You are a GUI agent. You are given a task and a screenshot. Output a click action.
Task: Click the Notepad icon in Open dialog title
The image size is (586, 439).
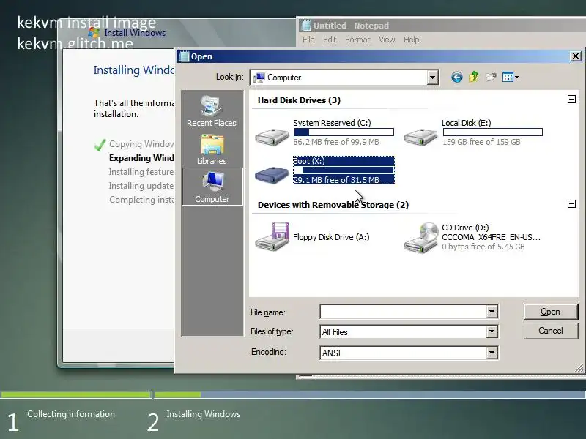pos(184,56)
